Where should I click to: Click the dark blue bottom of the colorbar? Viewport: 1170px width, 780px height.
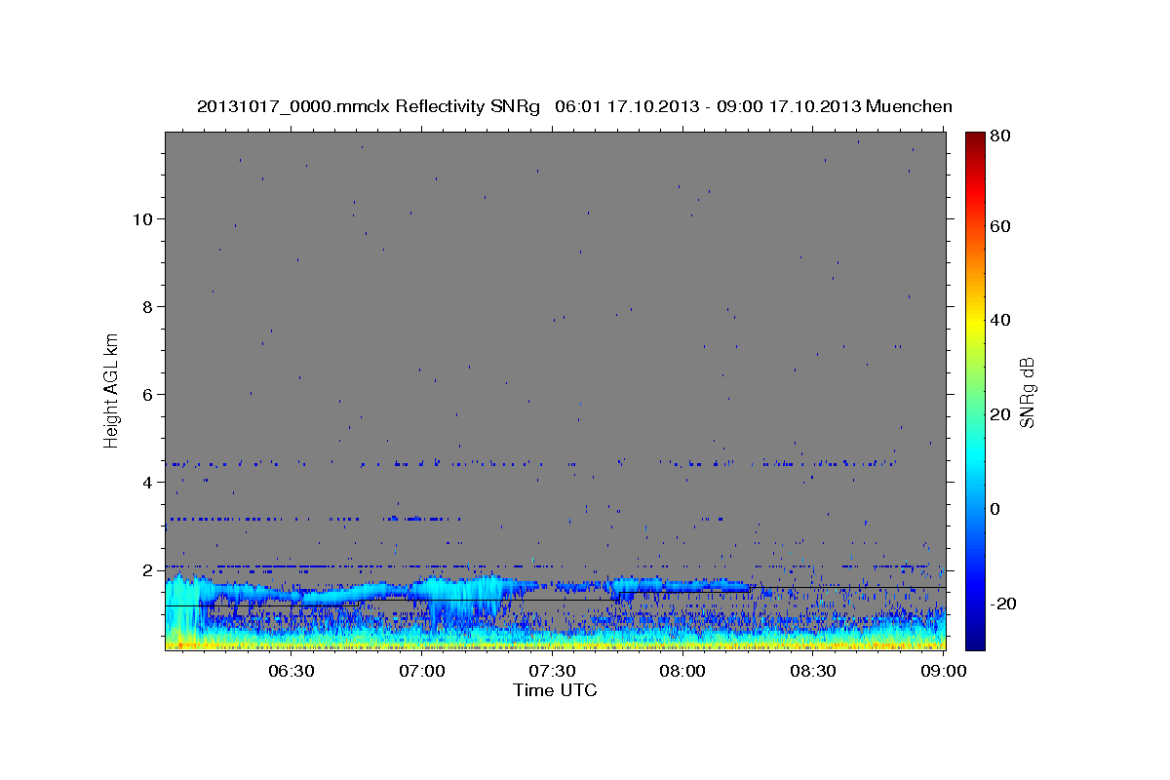975,642
